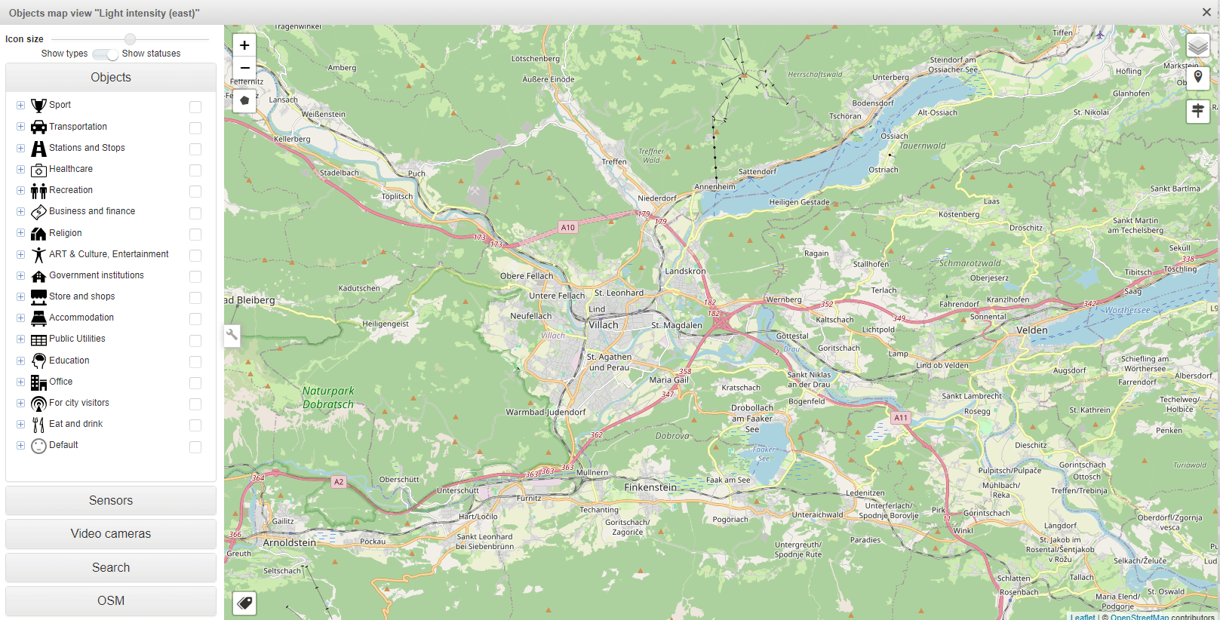Open the Search panel

[111, 567]
